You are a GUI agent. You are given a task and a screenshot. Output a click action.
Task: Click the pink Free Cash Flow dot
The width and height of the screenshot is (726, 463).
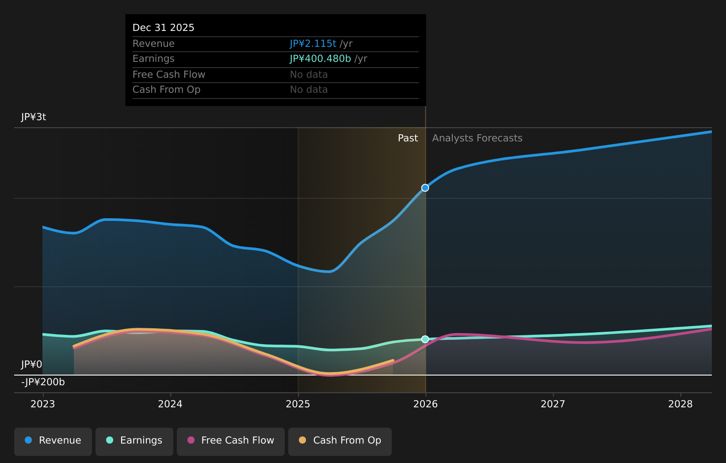[x=191, y=440]
